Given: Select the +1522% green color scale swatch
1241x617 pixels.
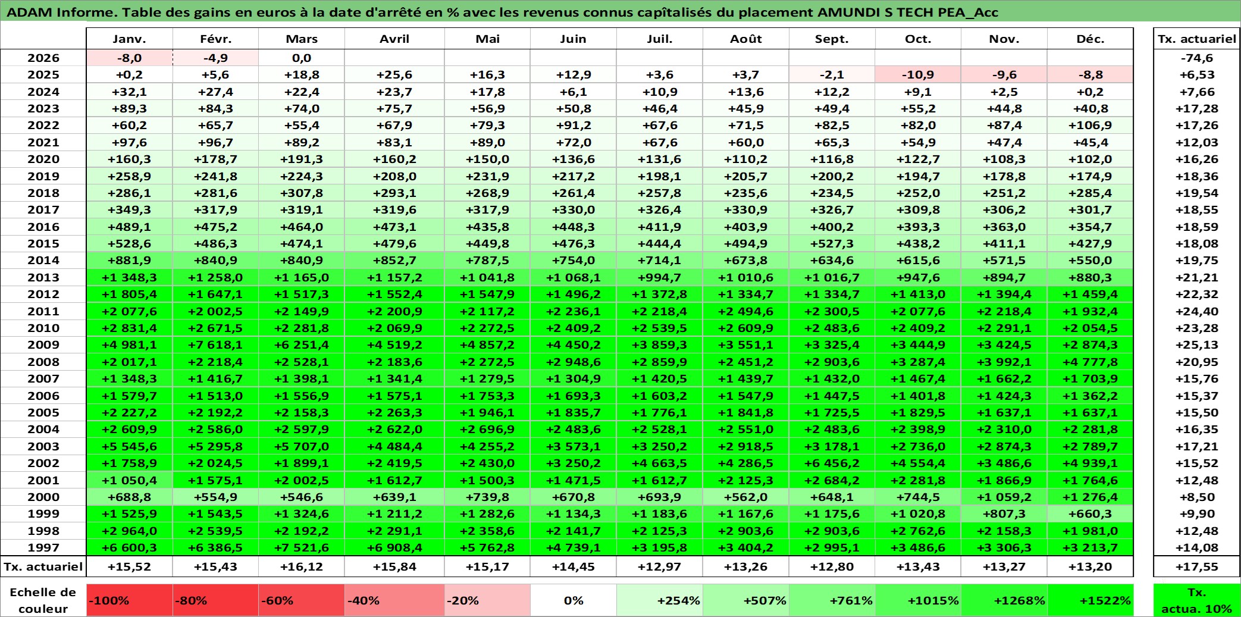Looking at the screenshot, I should [x=1090, y=600].
